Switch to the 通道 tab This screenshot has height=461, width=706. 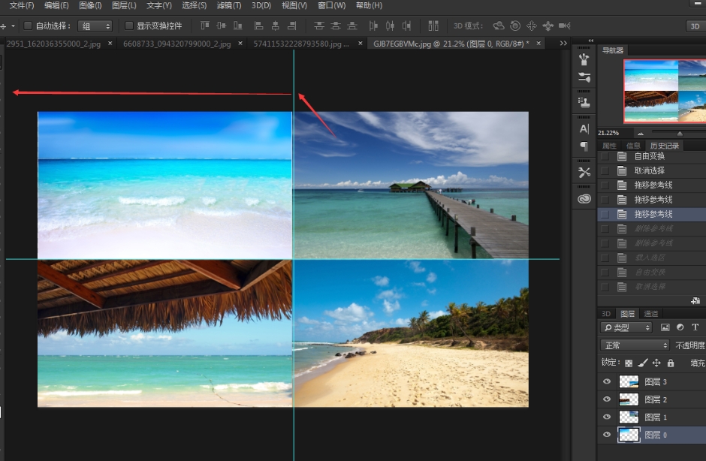(650, 314)
